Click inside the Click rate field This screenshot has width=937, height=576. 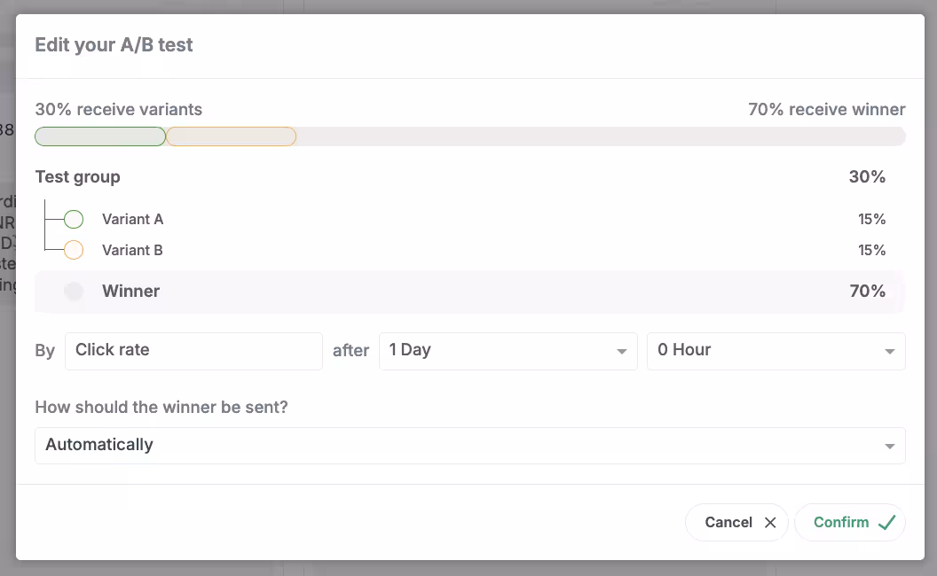pyautogui.click(x=193, y=351)
